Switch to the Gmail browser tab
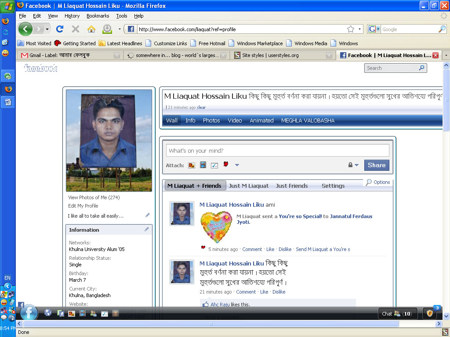 (70, 55)
